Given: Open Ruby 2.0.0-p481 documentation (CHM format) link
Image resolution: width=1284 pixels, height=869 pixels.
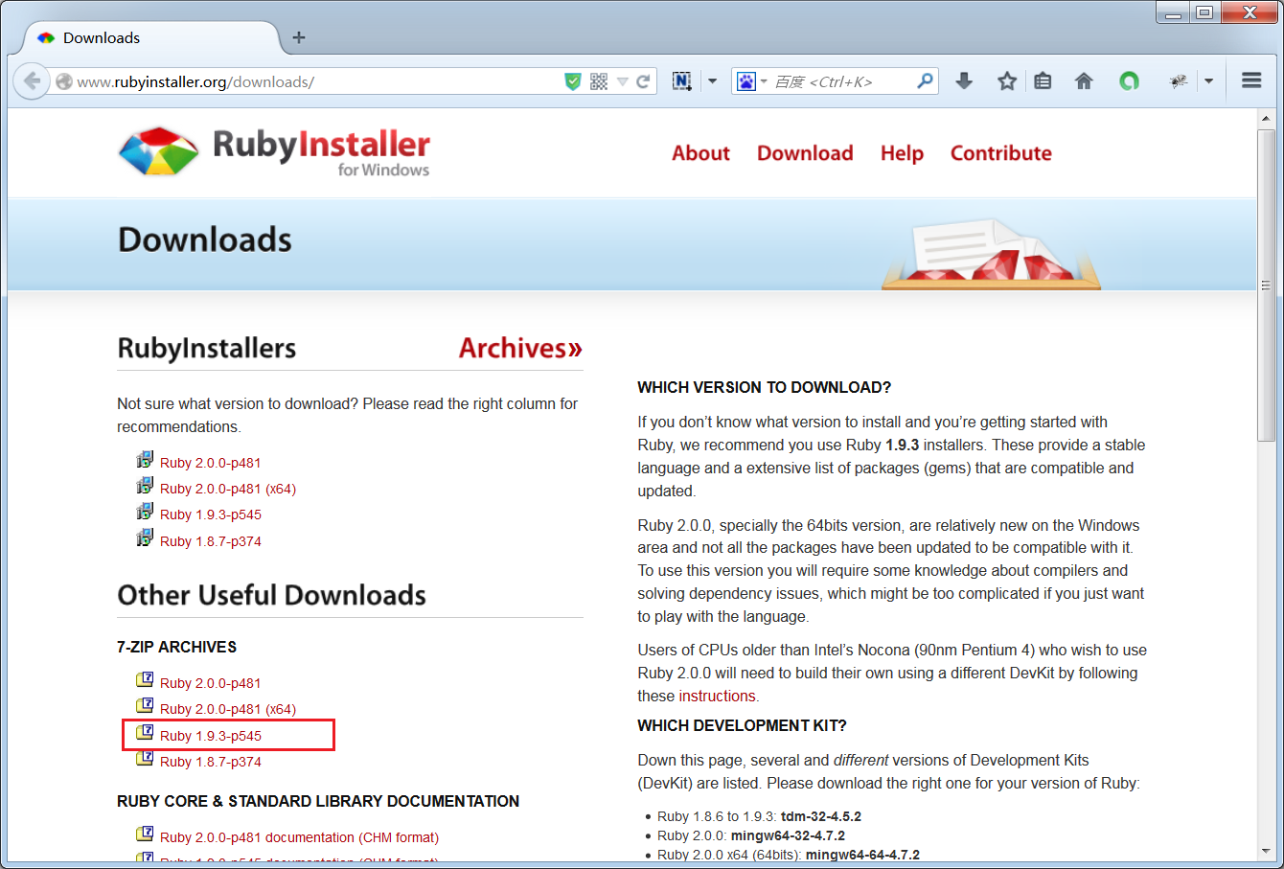Looking at the screenshot, I should point(299,837).
